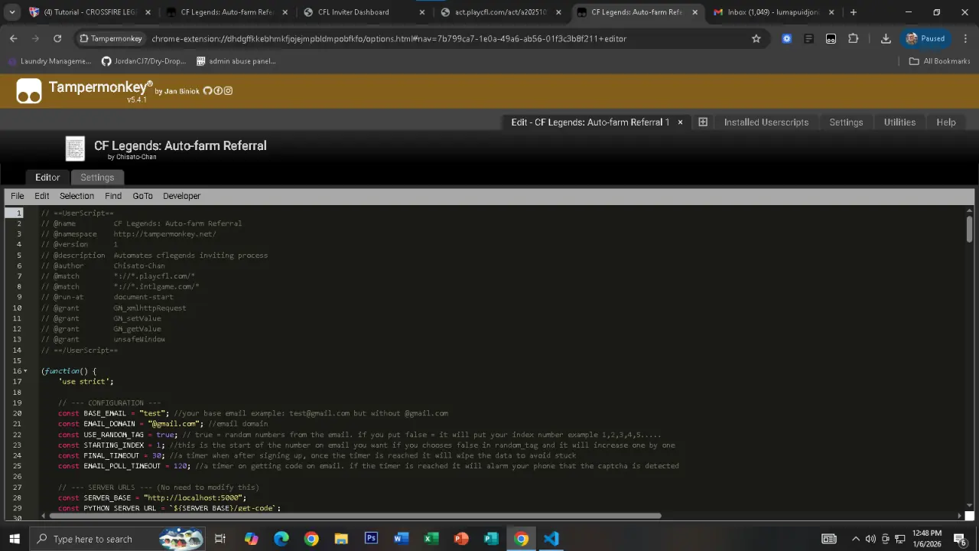Open the Developer menu
Viewport: 979px width, 551px height.
tap(181, 196)
